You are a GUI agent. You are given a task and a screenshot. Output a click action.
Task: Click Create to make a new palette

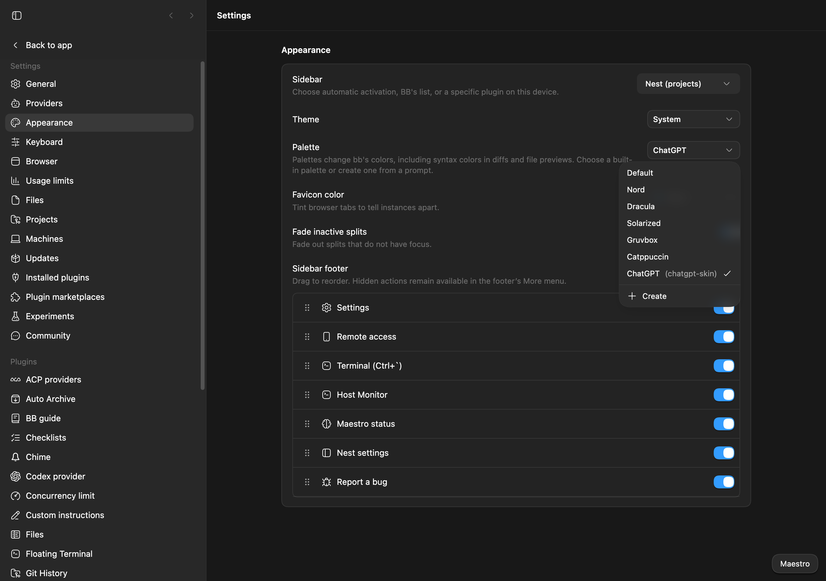(x=679, y=296)
